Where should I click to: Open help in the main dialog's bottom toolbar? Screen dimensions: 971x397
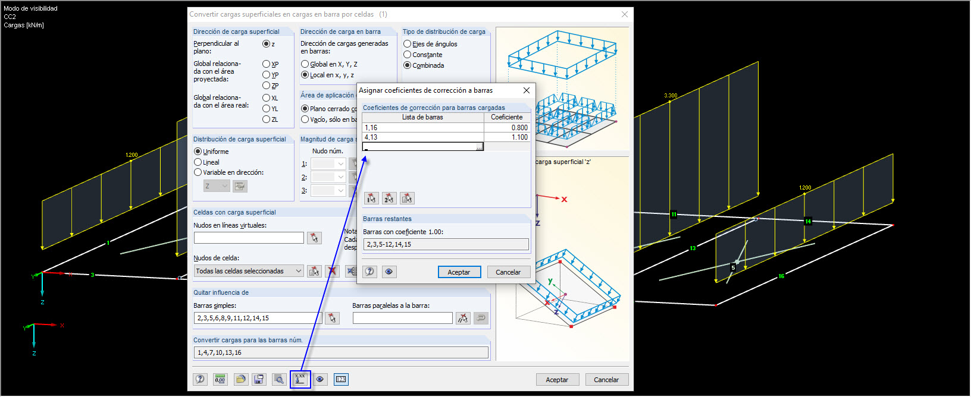[201, 379]
